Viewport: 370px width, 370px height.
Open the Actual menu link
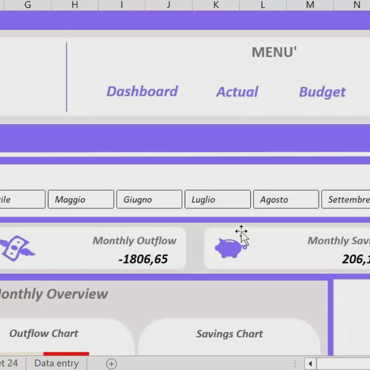coord(237,91)
